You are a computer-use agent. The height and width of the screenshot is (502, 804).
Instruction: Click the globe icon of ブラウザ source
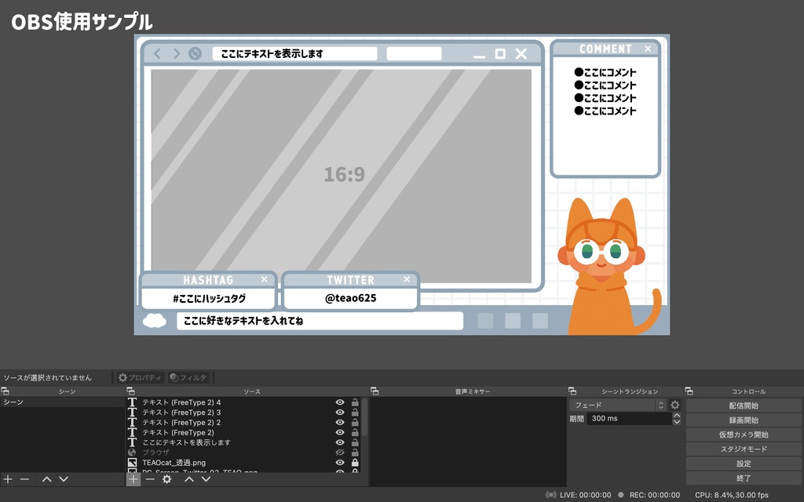[x=132, y=453]
